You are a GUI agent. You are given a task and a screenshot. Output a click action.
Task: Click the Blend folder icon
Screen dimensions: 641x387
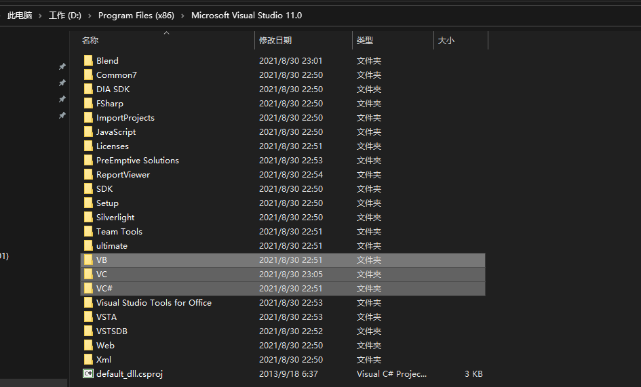(x=88, y=60)
